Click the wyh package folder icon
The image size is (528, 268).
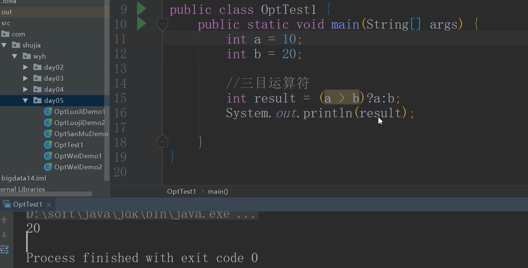click(26, 56)
